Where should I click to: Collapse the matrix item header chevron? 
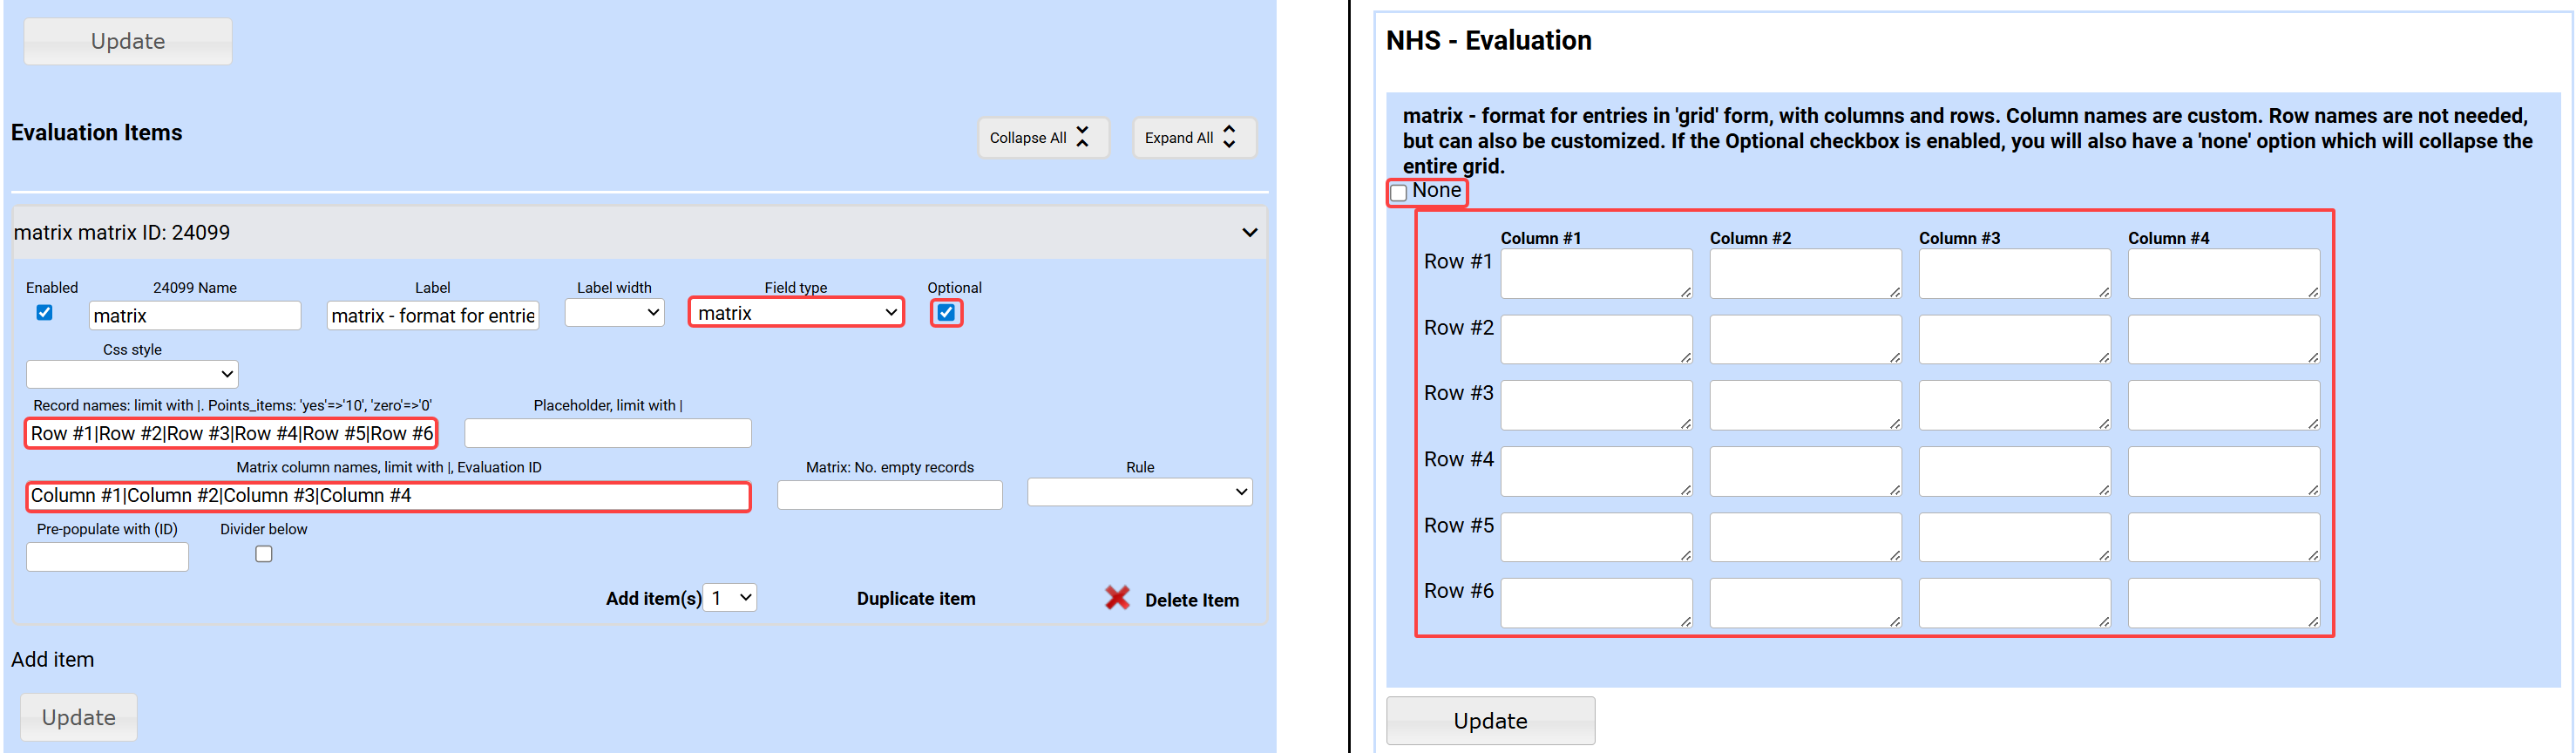[1249, 233]
